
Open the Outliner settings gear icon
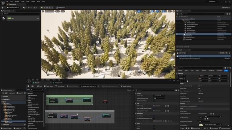pos(230,14)
